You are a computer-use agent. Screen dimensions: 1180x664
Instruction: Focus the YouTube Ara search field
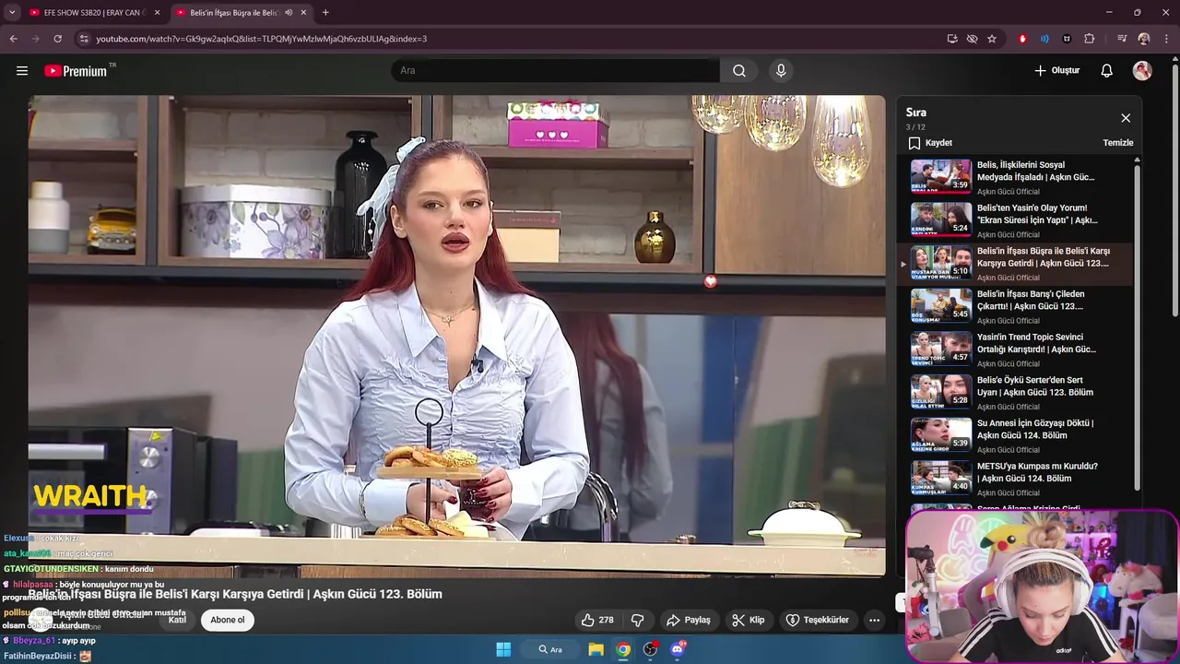point(555,70)
